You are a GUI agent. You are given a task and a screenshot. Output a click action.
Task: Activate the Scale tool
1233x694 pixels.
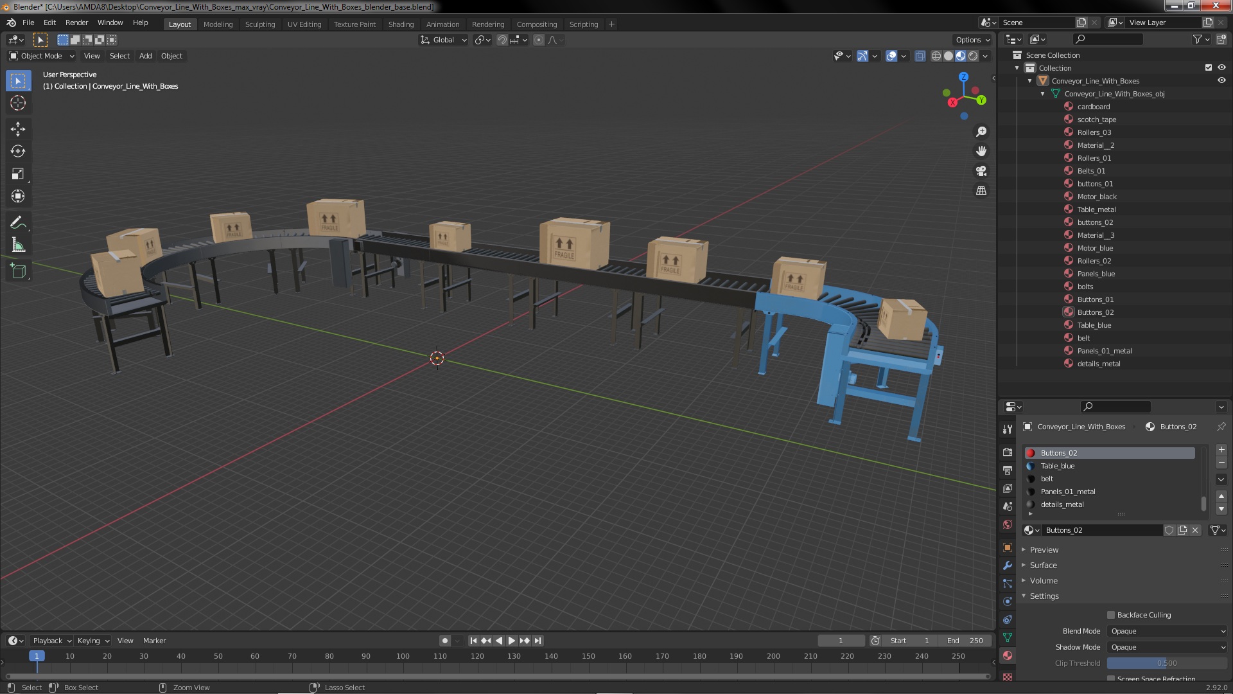click(18, 174)
